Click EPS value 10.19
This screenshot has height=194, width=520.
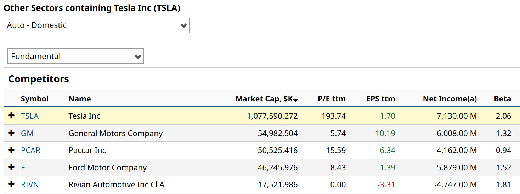tap(385, 133)
